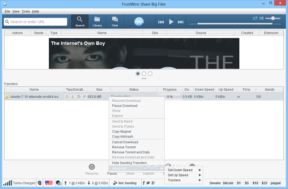Open FrostWire Twitter page icon
288x189 pixels.
(x=148, y=183)
